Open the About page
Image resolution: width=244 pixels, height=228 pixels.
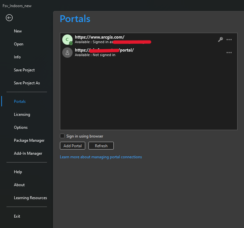[19, 185]
